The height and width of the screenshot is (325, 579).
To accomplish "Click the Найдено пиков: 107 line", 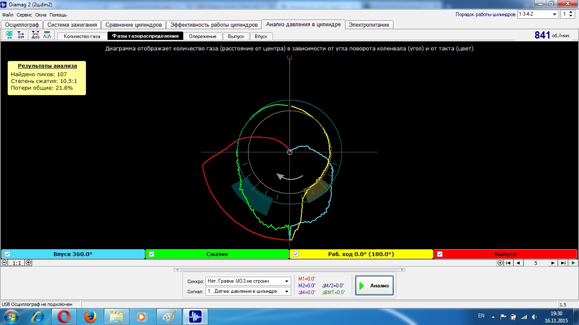I will [x=39, y=74].
